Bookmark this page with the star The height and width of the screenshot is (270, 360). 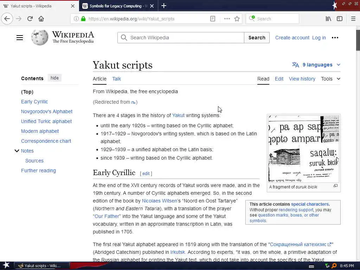point(237,19)
